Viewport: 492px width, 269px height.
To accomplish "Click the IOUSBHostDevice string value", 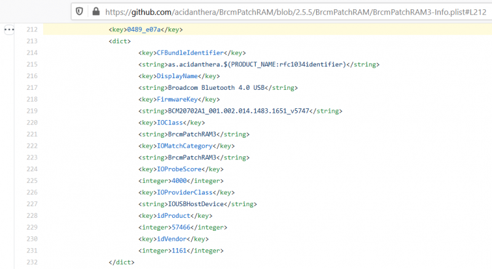I will (196, 204).
